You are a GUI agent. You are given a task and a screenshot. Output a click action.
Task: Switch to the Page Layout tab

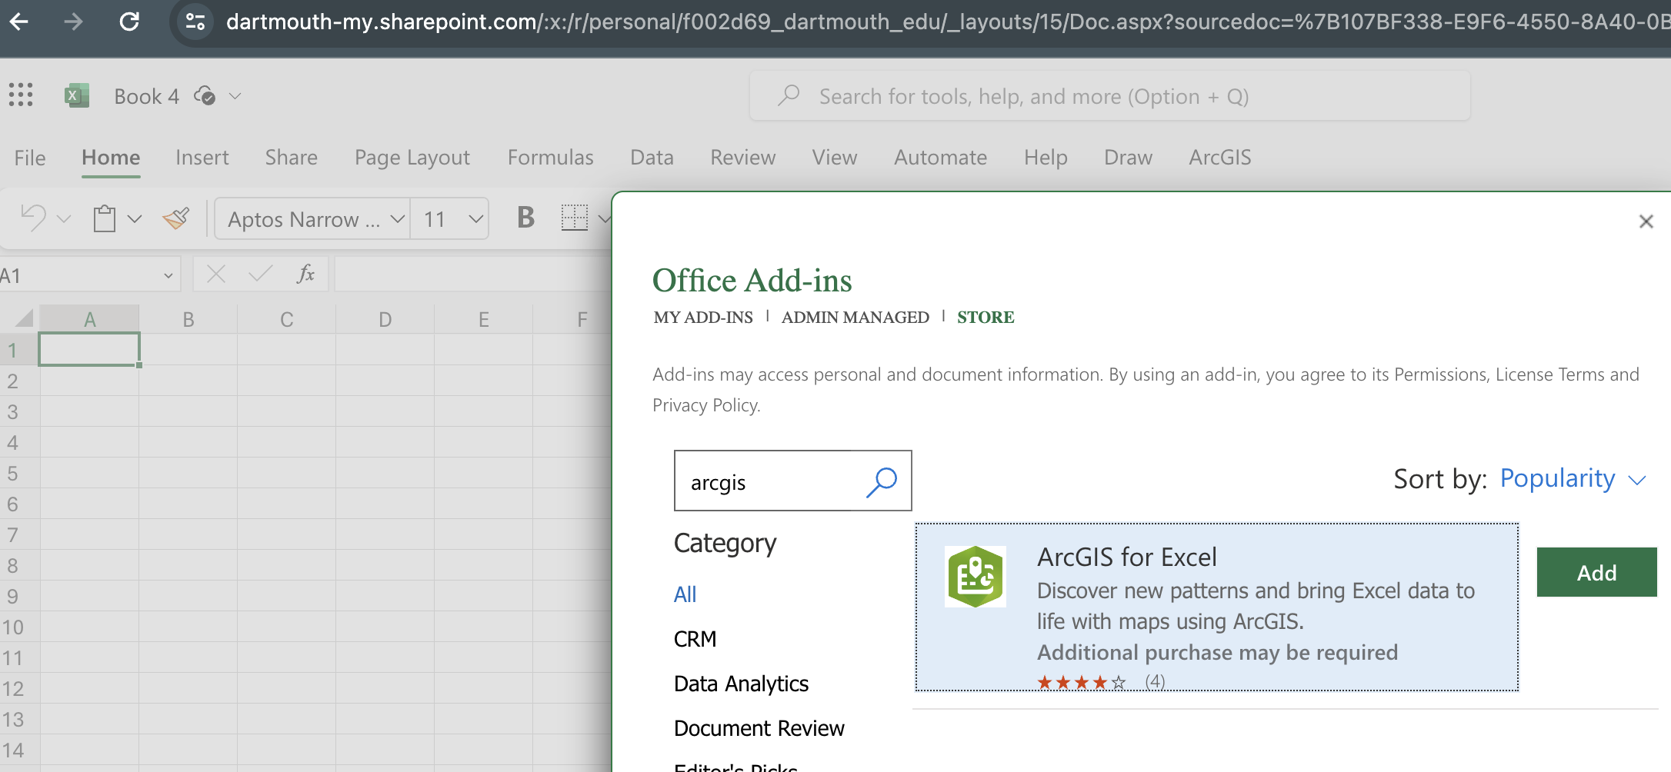click(412, 158)
